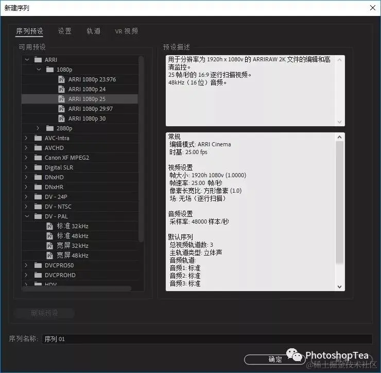Expand the DV - 24P folder chevron
381x373 pixels.
pos(26,197)
